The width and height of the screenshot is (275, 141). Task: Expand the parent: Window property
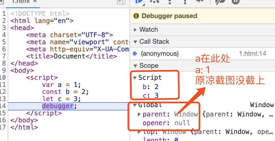(x=139, y=114)
